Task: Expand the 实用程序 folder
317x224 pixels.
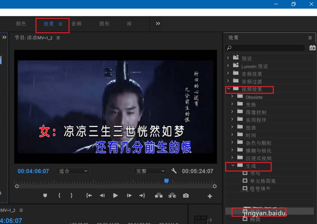Action: pos(232,119)
